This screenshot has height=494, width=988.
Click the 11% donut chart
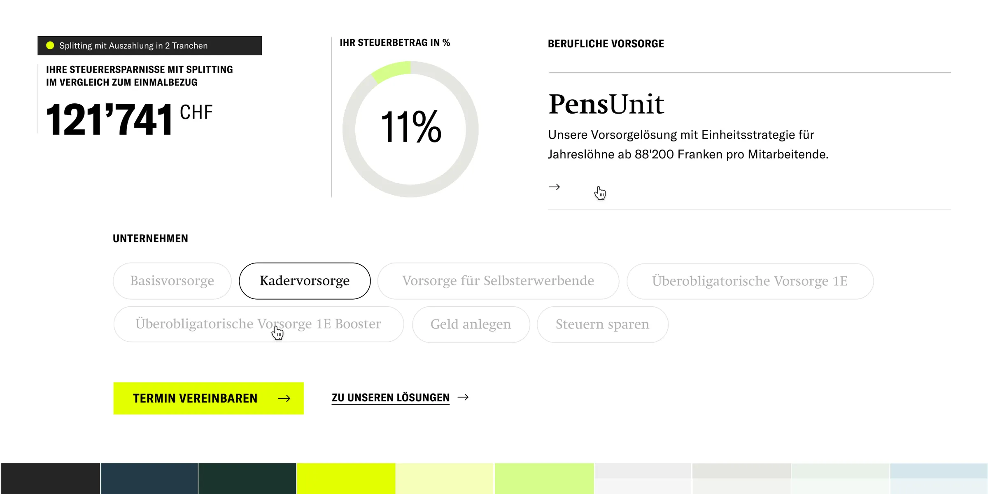point(410,129)
